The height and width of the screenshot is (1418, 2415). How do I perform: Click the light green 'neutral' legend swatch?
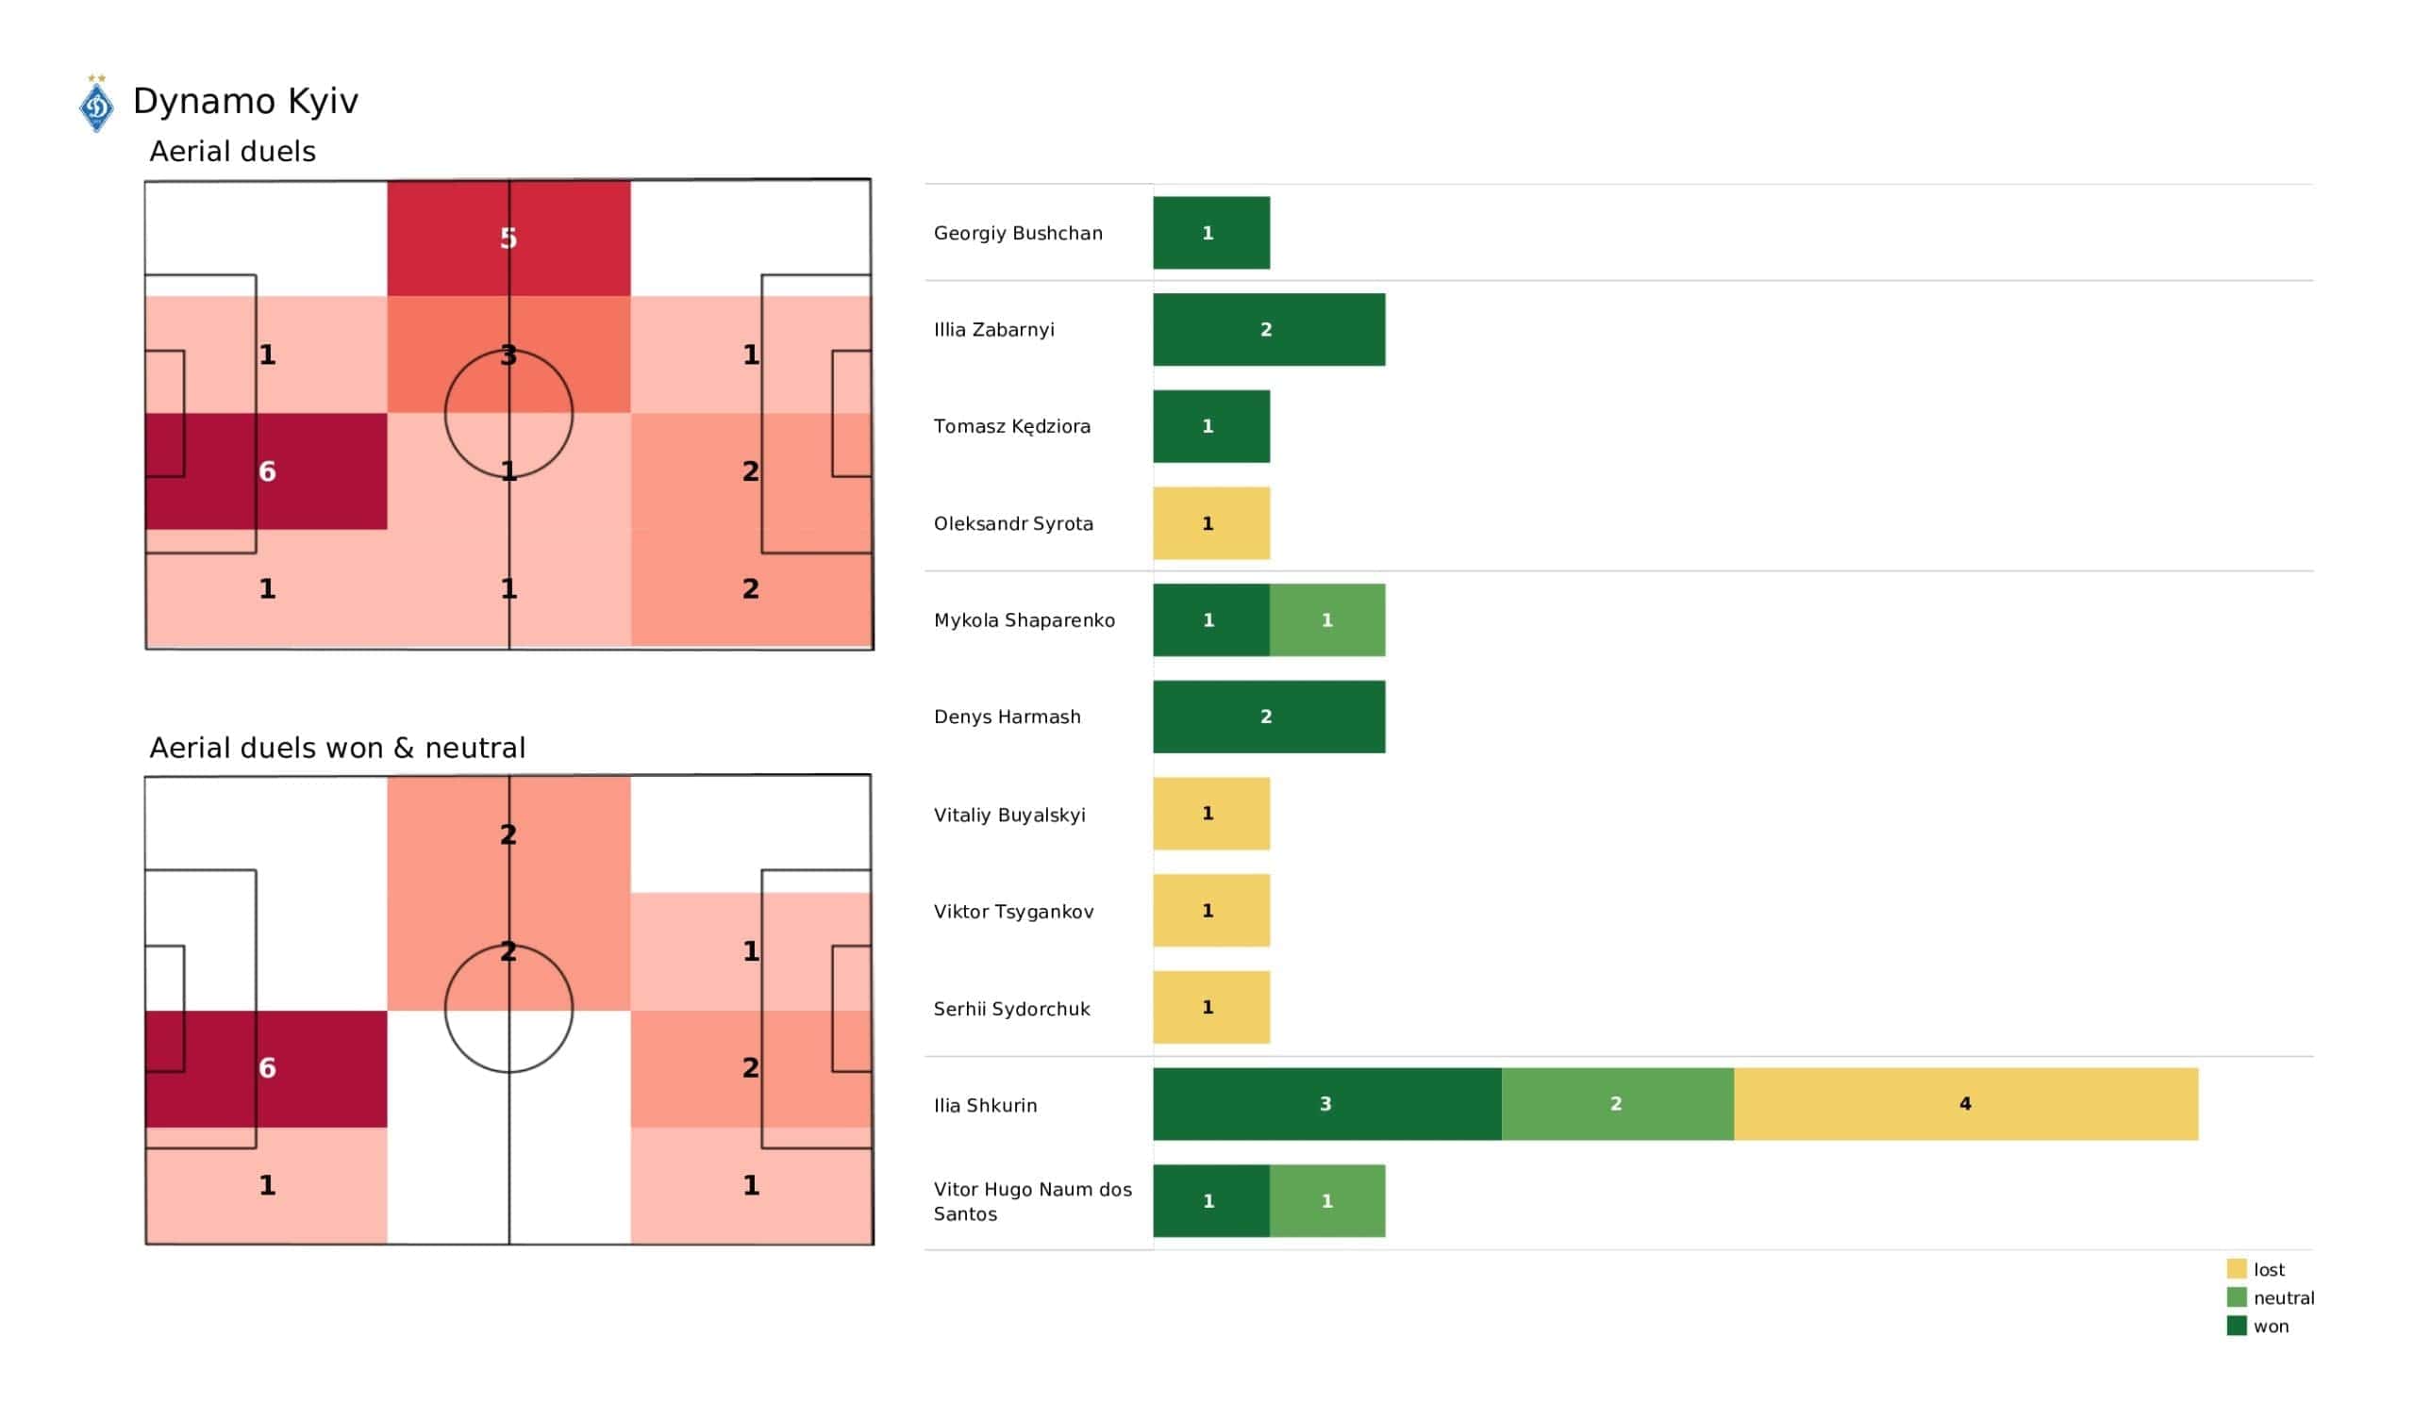(x=2236, y=1297)
